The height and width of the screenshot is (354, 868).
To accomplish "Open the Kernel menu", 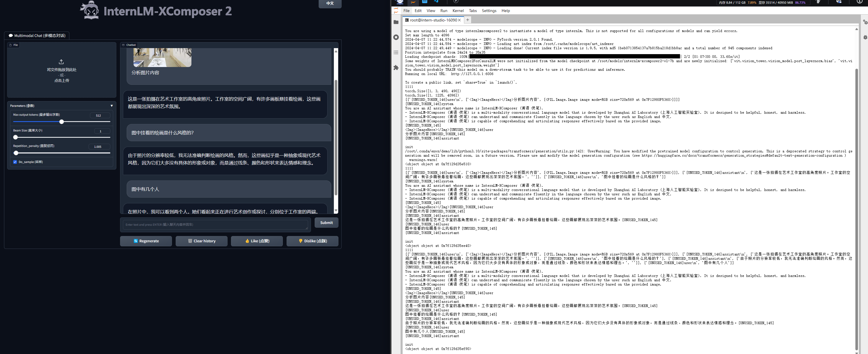I will [458, 11].
